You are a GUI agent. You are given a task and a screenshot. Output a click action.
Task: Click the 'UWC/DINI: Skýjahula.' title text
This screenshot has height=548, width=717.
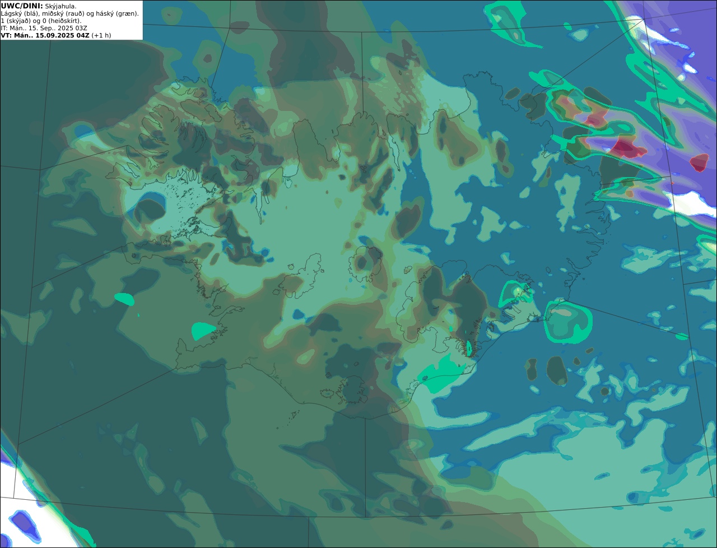tap(39, 6)
